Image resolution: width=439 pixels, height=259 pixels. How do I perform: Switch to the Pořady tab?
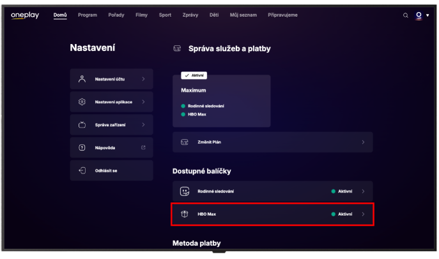[x=116, y=15]
